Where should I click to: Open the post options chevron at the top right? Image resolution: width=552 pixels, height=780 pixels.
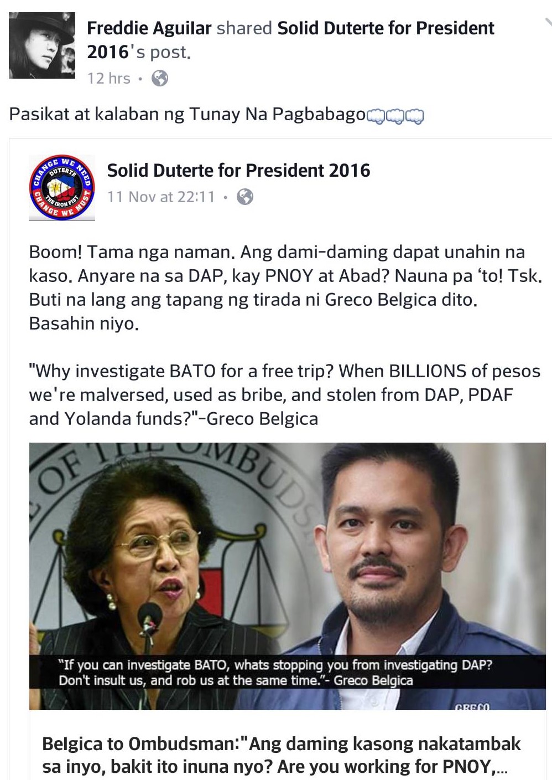point(548,22)
